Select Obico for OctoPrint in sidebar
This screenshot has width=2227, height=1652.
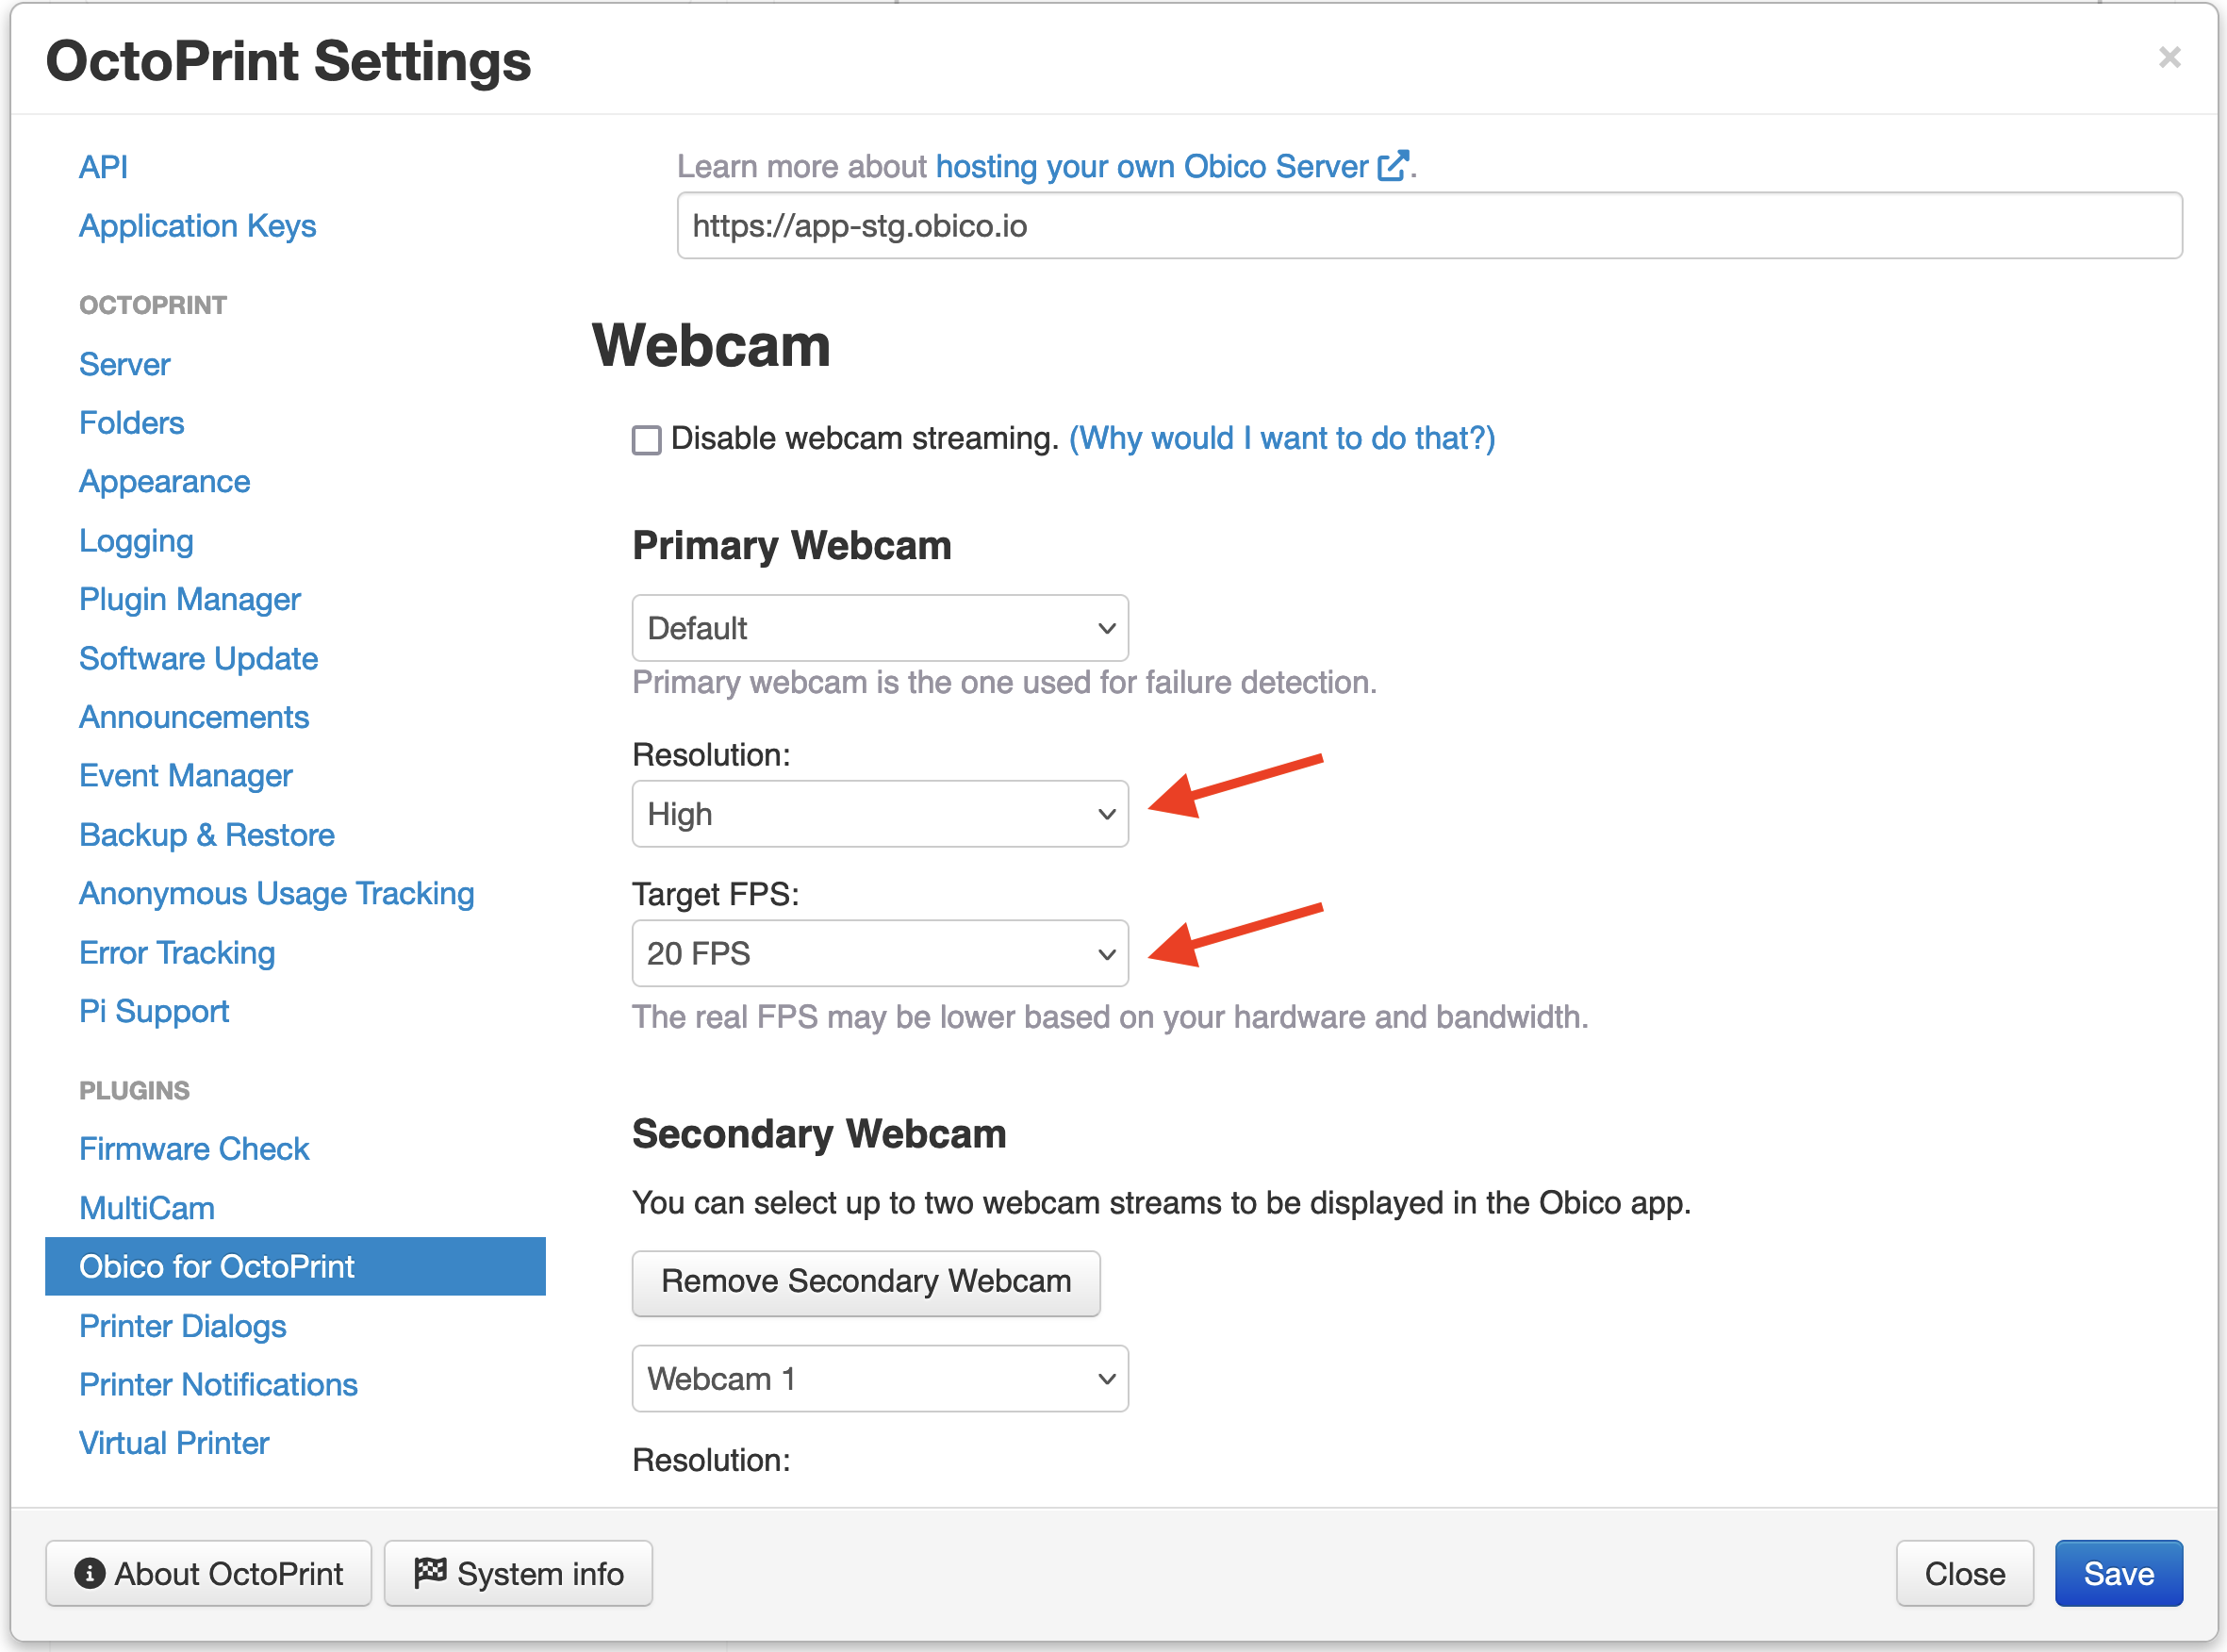point(295,1266)
